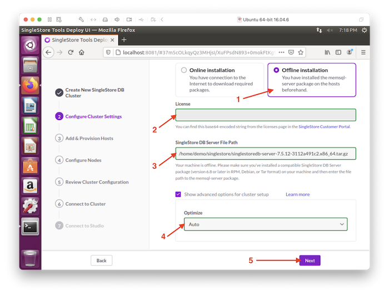Click the Back button
The image size is (389, 295).
coord(102,261)
